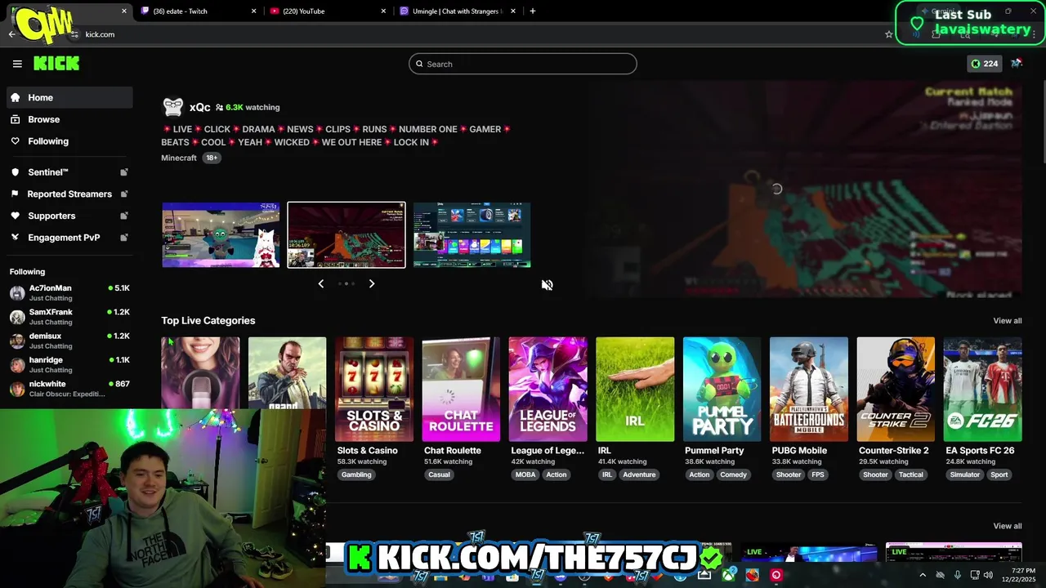Select the third featured stream thumbnail

pyautogui.click(x=472, y=235)
